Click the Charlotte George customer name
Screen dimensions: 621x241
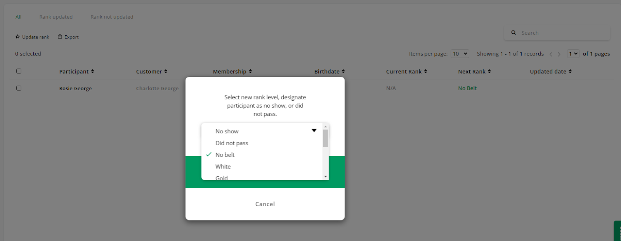click(x=157, y=88)
